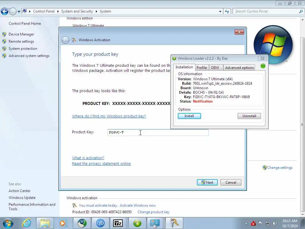Click Next in Windows Activation
This screenshot has width=305, height=229.
[x=207, y=182]
